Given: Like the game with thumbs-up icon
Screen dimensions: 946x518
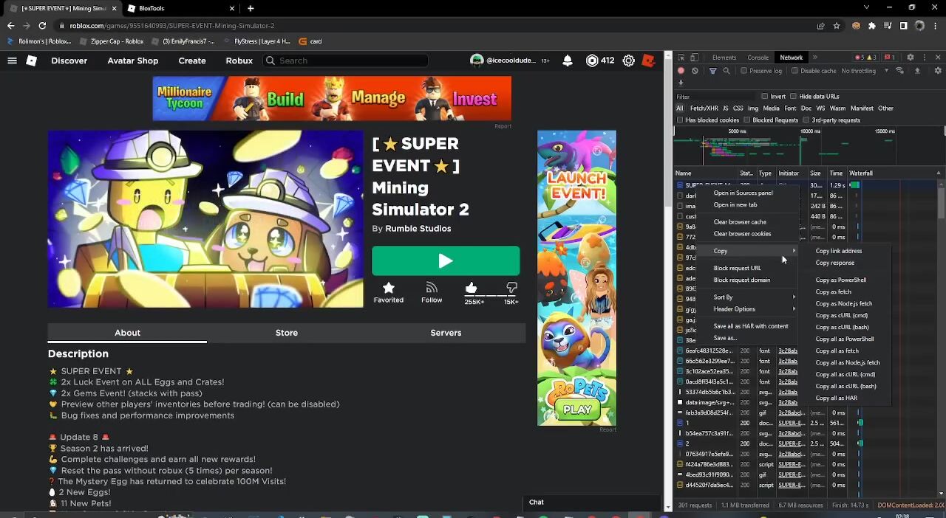Looking at the screenshot, I should tap(472, 288).
